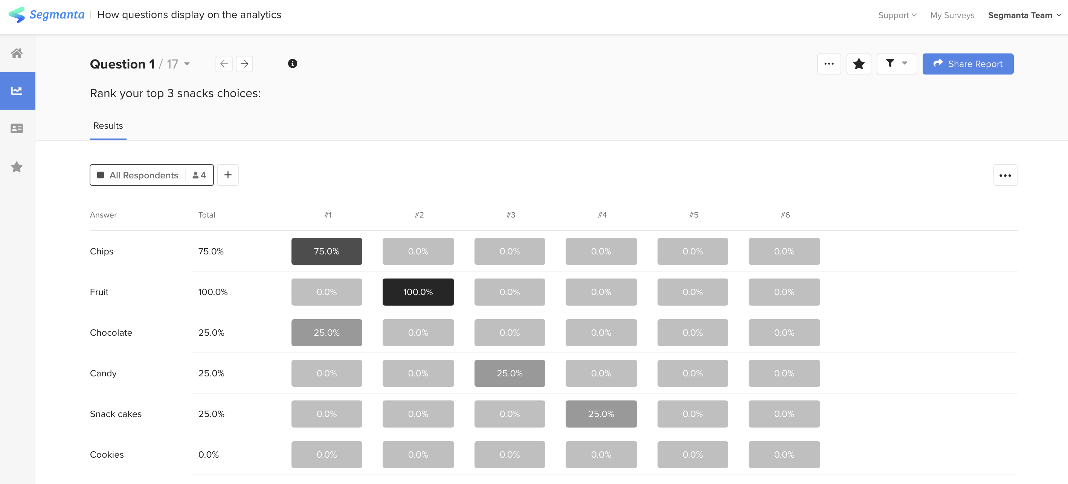
Task: Go to My Surveys
Action: 952,15
